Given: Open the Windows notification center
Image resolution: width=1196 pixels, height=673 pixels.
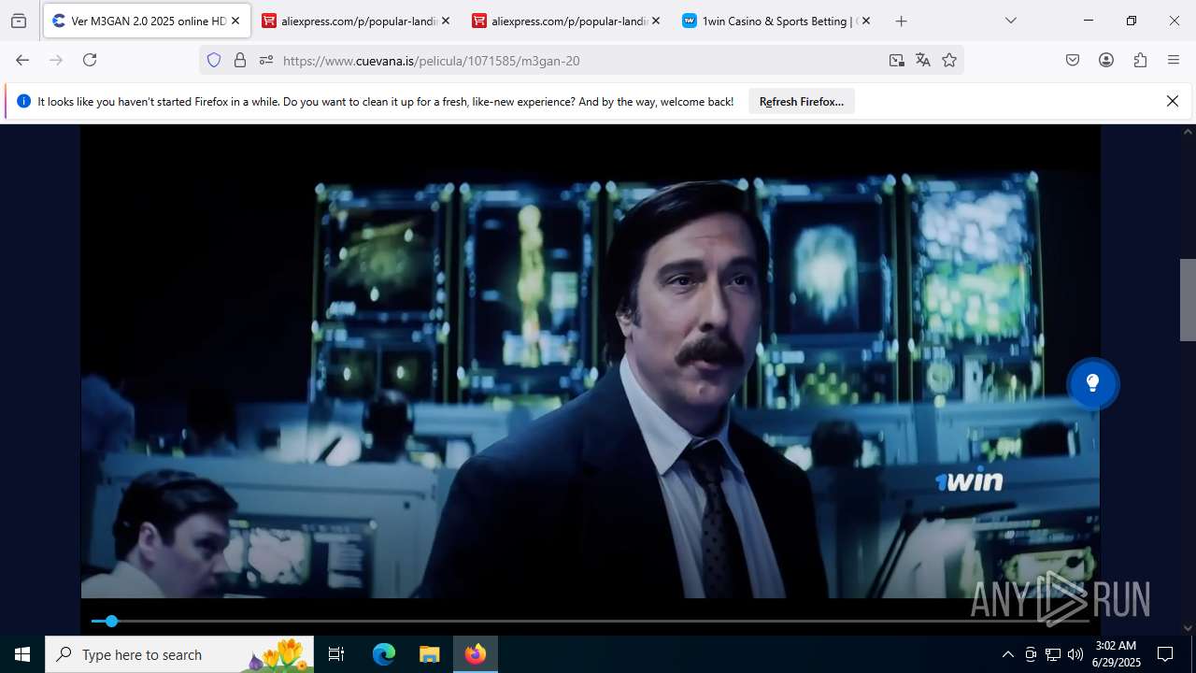Looking at the screenshot, I should [1165, 654].
